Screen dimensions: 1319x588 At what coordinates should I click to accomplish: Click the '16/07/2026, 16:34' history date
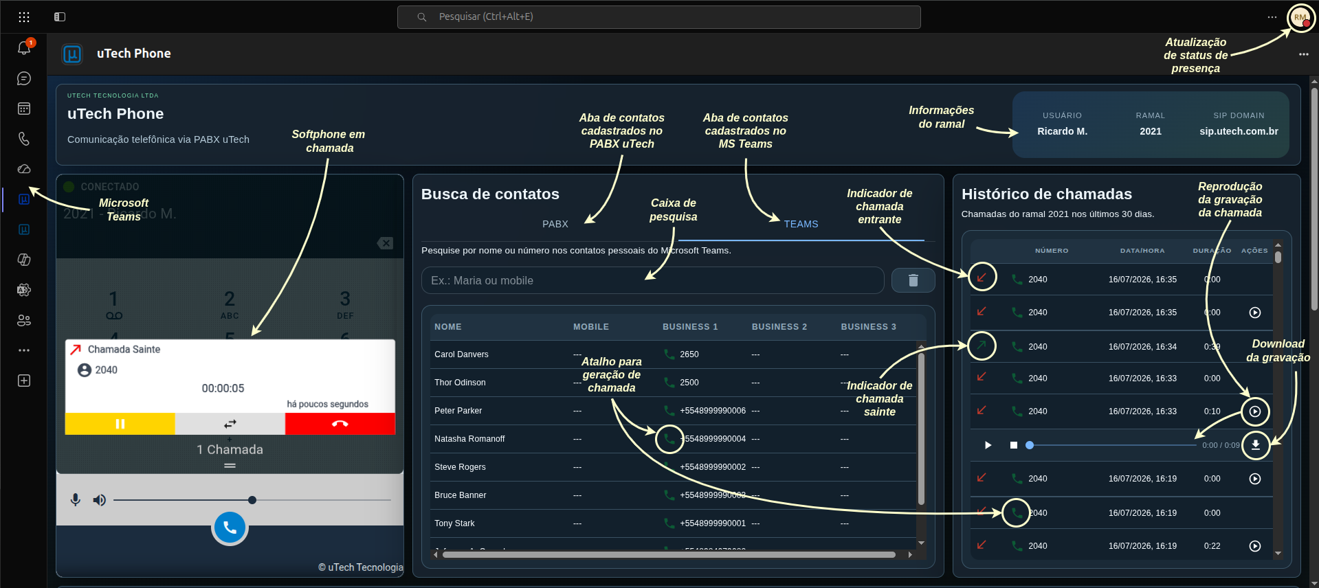[x=1142, y=347]
